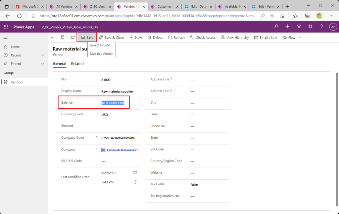Viewport: 339px width, 214px height.
Task: Expand the Recent section chevron
Action: [42, 55]
